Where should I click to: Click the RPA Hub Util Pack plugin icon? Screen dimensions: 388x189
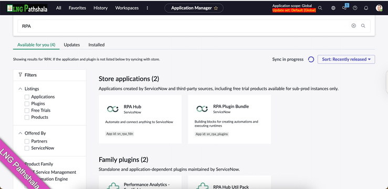tap(203, 185)
